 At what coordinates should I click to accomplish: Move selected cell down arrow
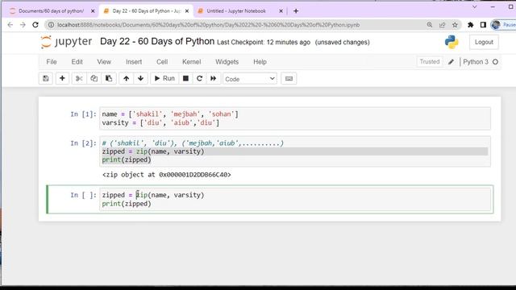coord(140,79)
